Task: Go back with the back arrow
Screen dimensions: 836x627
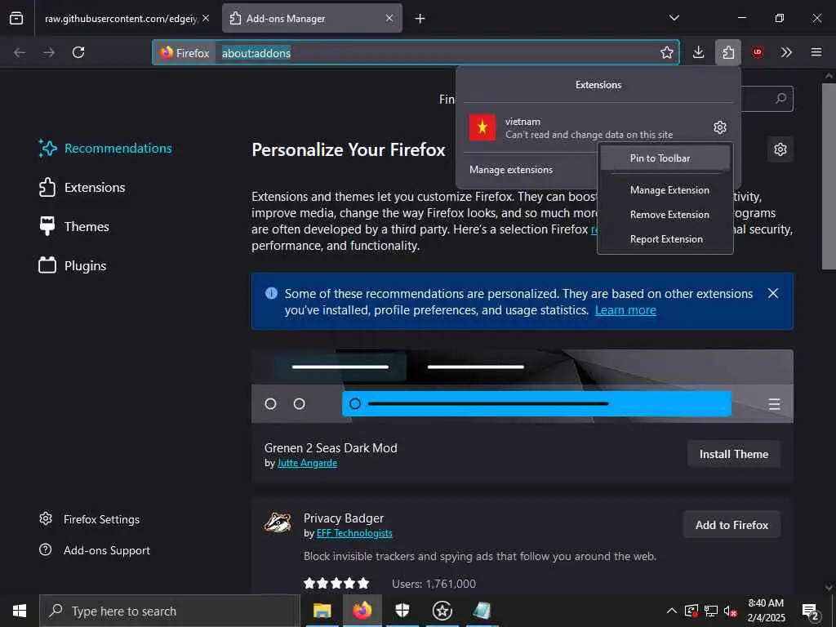Action: coord(20,52)
